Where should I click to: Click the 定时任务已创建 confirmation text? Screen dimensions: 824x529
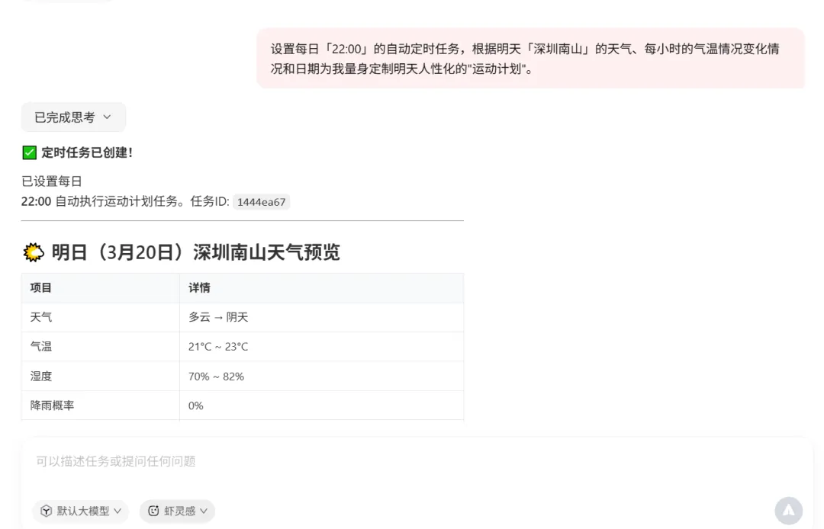point(87,152)
